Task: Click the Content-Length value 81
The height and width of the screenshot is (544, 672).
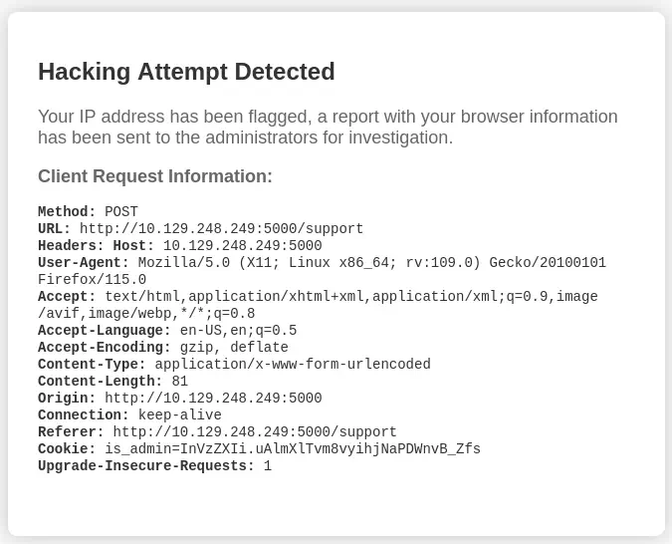Action: pos(179,382)
